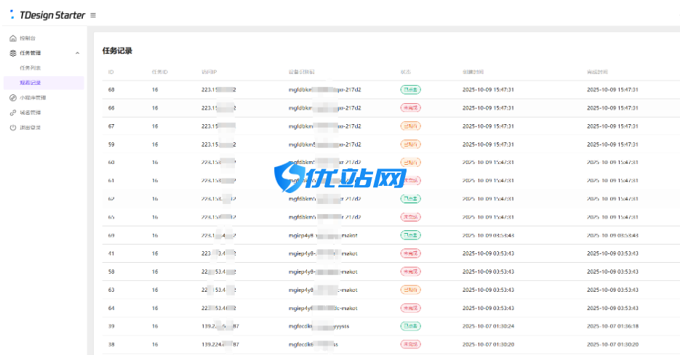
Task: Click the link icon beside 域名管理
Action: coord(13,113)
